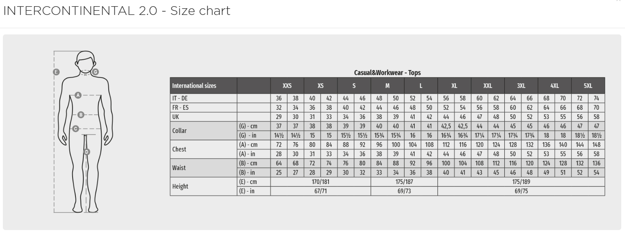Image resolution: width=625 pixels, height=235 pixels.
Task: Close the size chart dialog
Action: coord(619,1)
